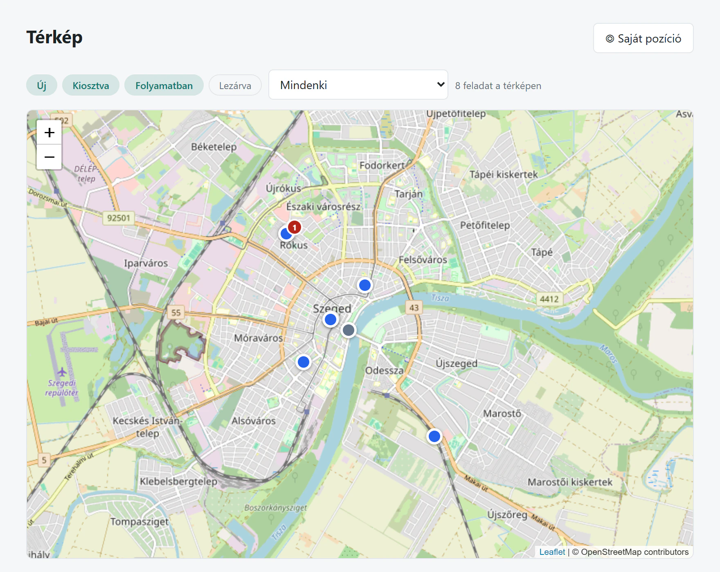The width and height of the screenshot is (720, 572).
Task: Click the Iparváros district label
Action: pyautogui.click(x=146, y=263)
